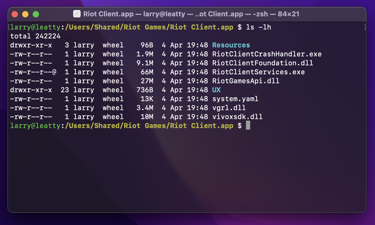The image size is (375, 225).
Task: Click the UX directory name
Action: point(216,90)
